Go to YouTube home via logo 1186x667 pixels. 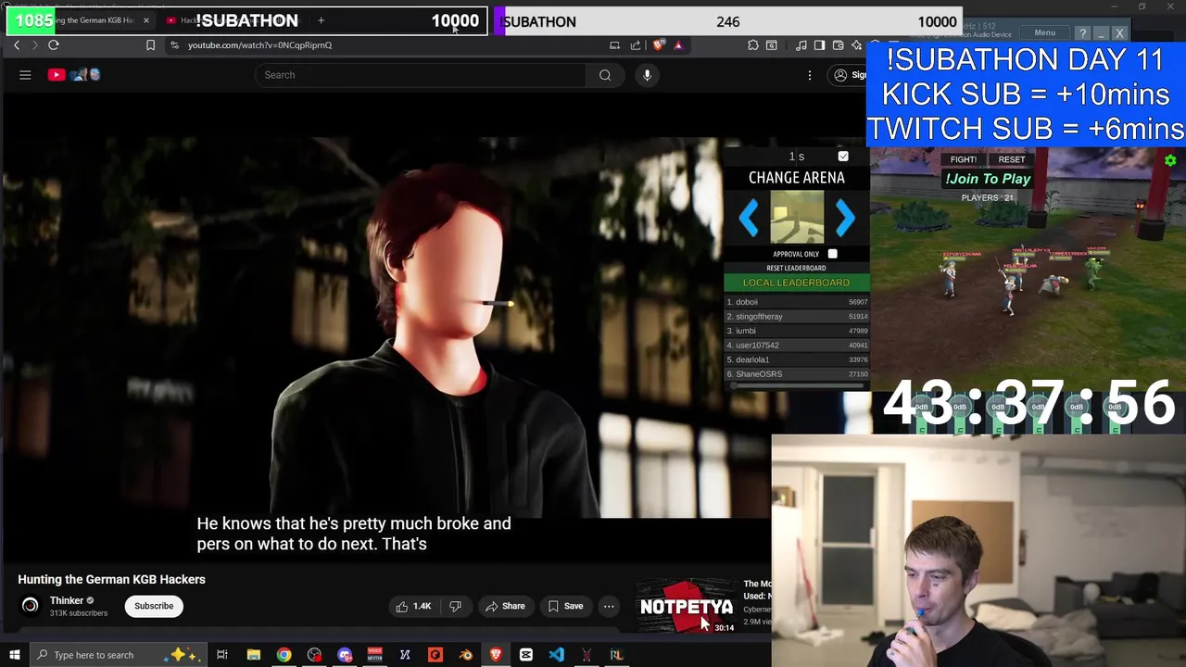coord(74,75)
